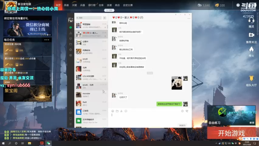Click plus button beside WeChat search
This screenshot has height=146, width=259.
pyautogui.click(x=105, y=18)
